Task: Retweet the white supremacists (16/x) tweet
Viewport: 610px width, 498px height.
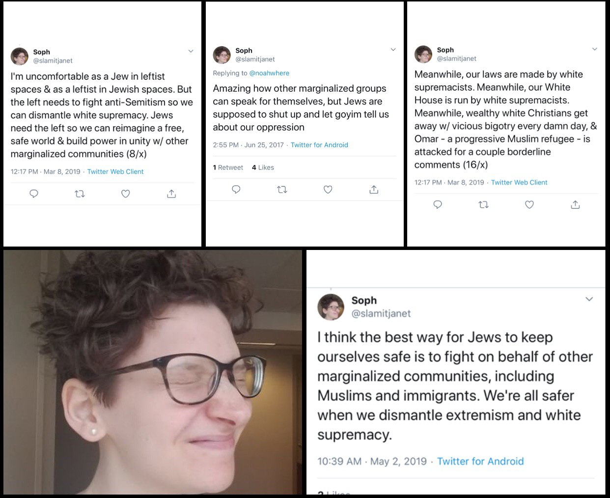Action: pyautogui.click(x=484, y=204)
